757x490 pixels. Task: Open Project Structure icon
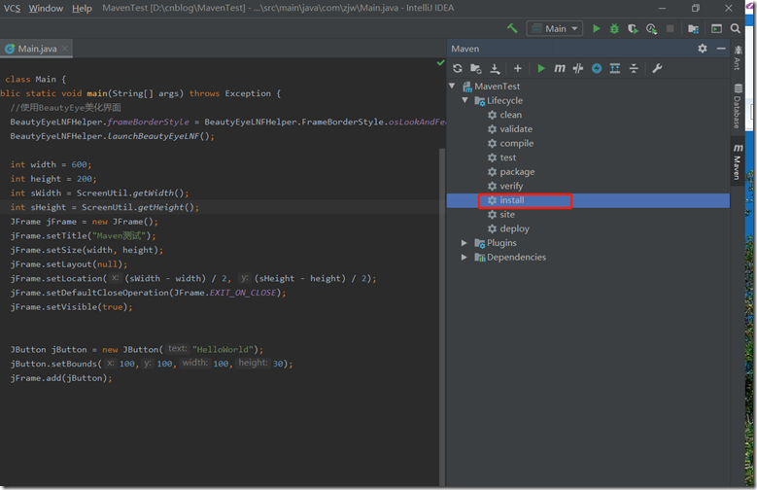pyautogui.click(x=693, y=29)
